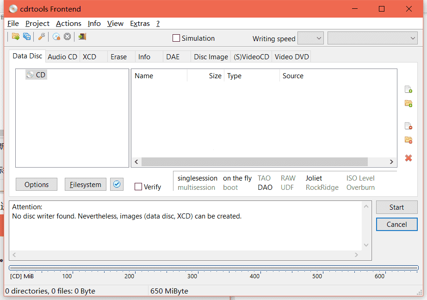The height and width of the screenshot is (300, 427).
Task: Click the cdrtools disc icon in title bar
Action: pos(13,9)
